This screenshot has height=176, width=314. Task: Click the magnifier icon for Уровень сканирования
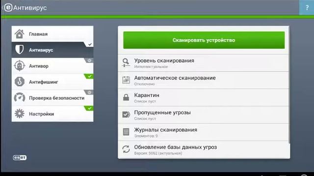click(x=126, y=63)
